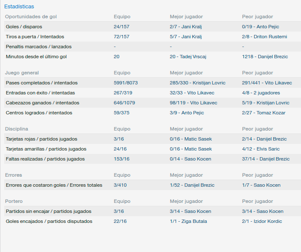The height and width of the screenshot is (252, 301).
Task: Open 2/14 - Danijel Brezic link
Action: click(264, 139)
